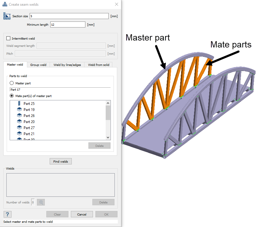
Task: Click the layered icon beside Part 26
Action: click(x=19, y=116)
